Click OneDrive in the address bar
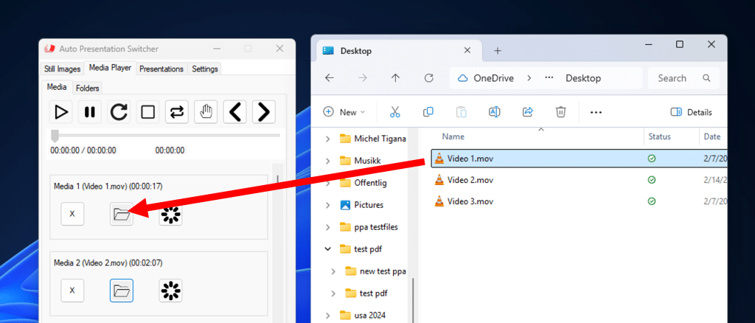This screenshot has width=755, height=323. (493, 78)
